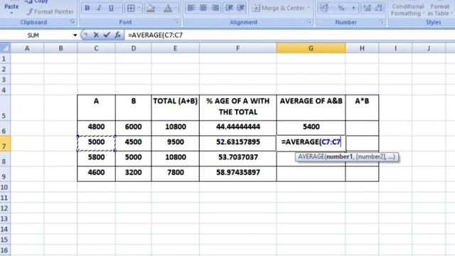This screenshot has width=455, height=256.
Task: Click the TOTAL (A+B) header cell
Action: tap(176, 107)
